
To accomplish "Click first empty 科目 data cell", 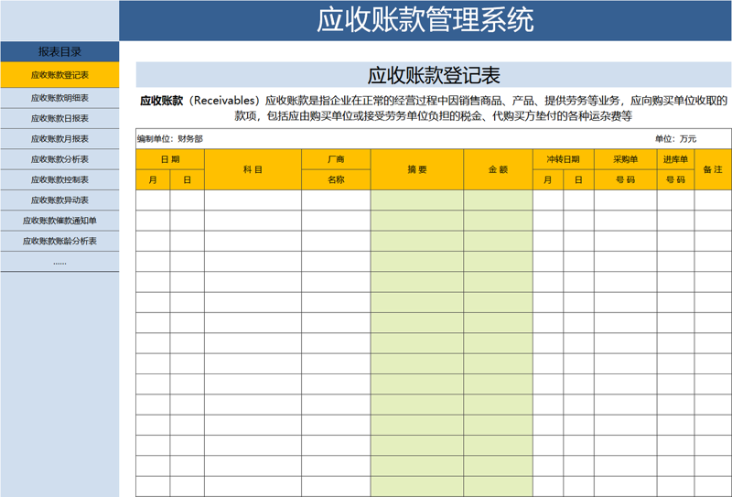I will pyautogui.click(x=253, y=200).
